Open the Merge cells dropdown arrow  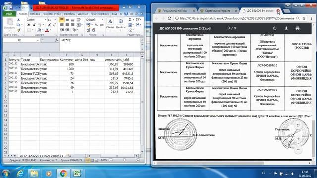(x=82, y=25)
